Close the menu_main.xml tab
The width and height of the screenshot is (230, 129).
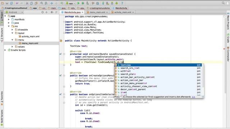coord(107,12)
